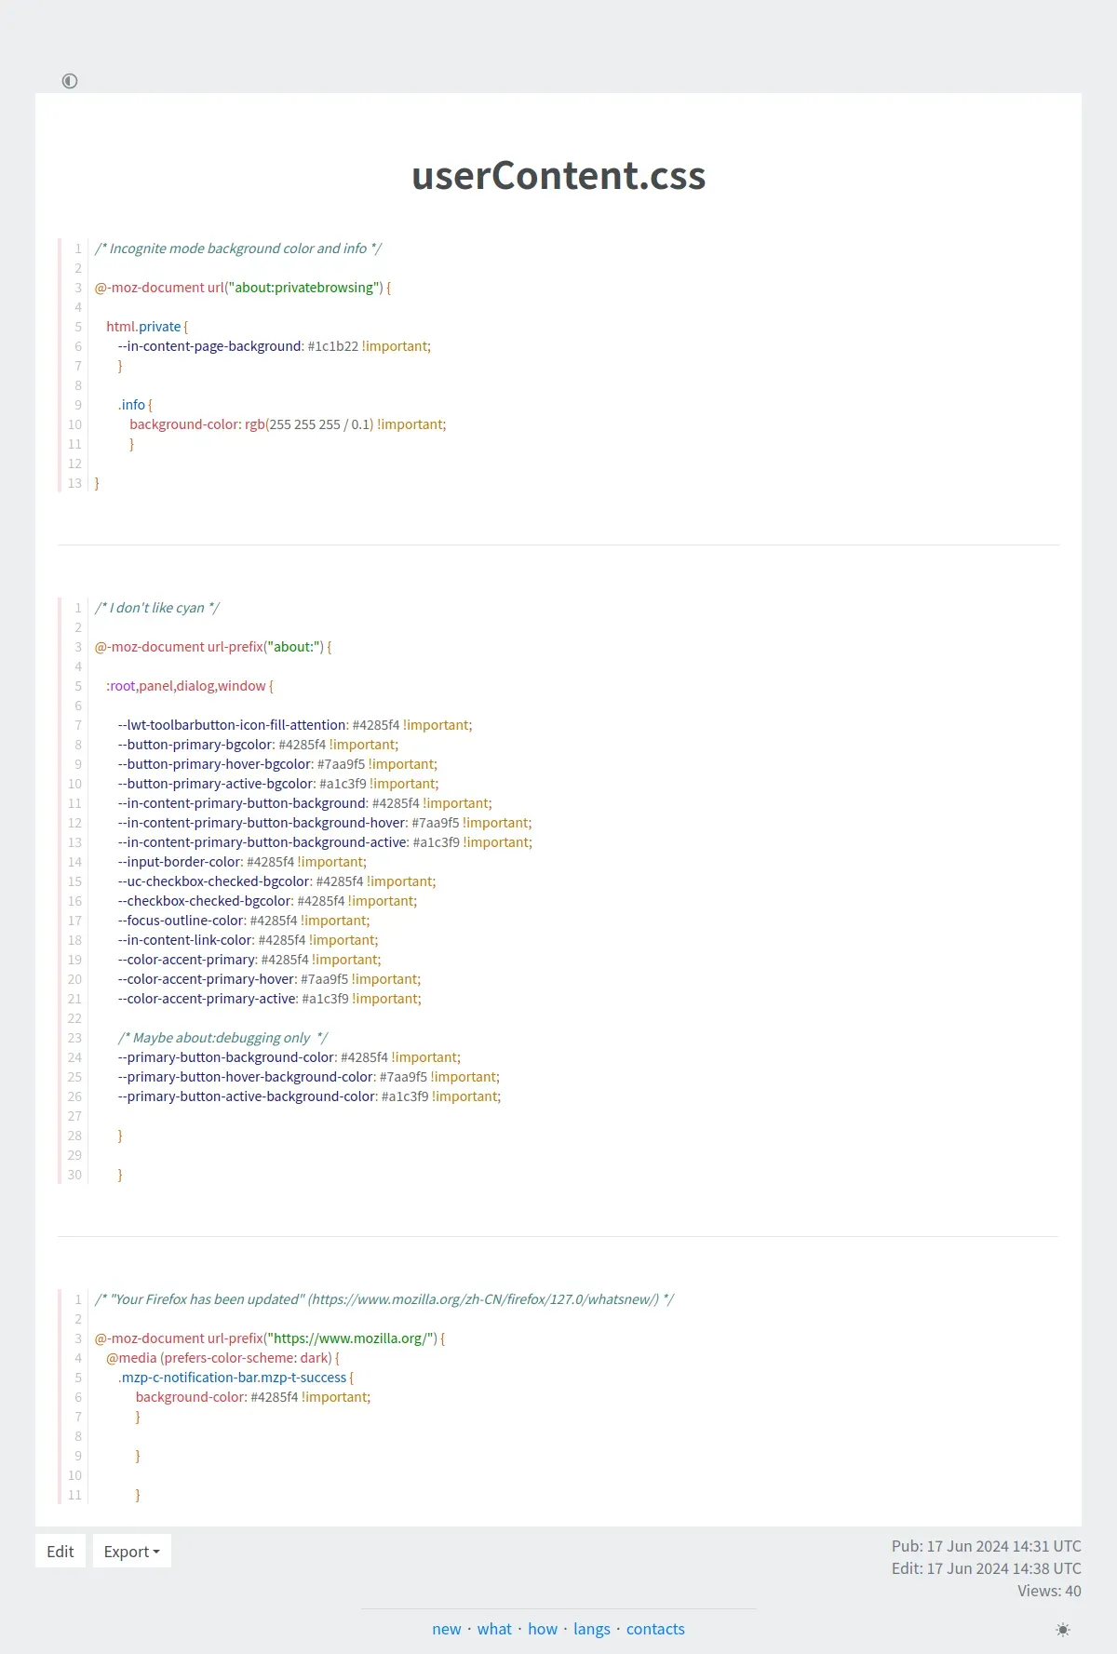Click the background-color #4285f4 line in third block
1117x1654 pixels.
click(x=253, y=1397)
